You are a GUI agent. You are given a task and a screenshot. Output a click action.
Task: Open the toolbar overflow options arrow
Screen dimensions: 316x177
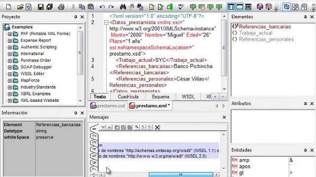[276, 9]
